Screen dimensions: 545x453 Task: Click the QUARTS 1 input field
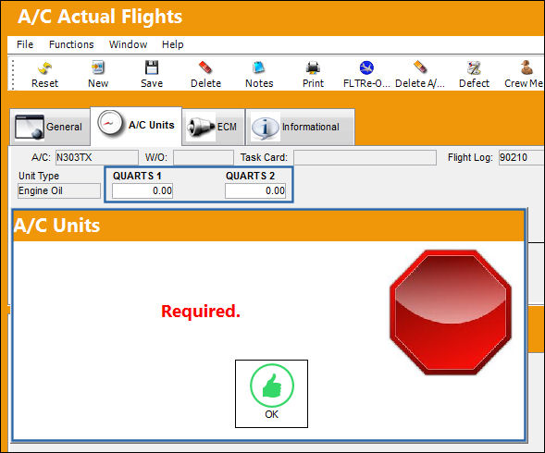tap(142, 191)
